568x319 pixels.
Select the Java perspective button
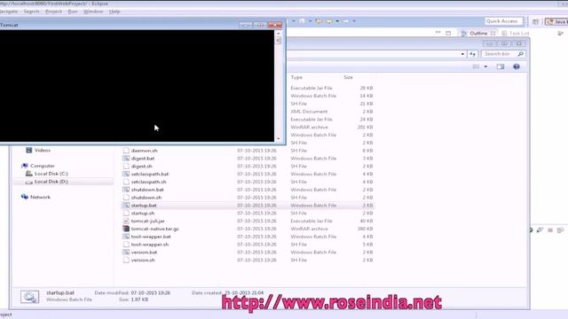tap(557, 21)
